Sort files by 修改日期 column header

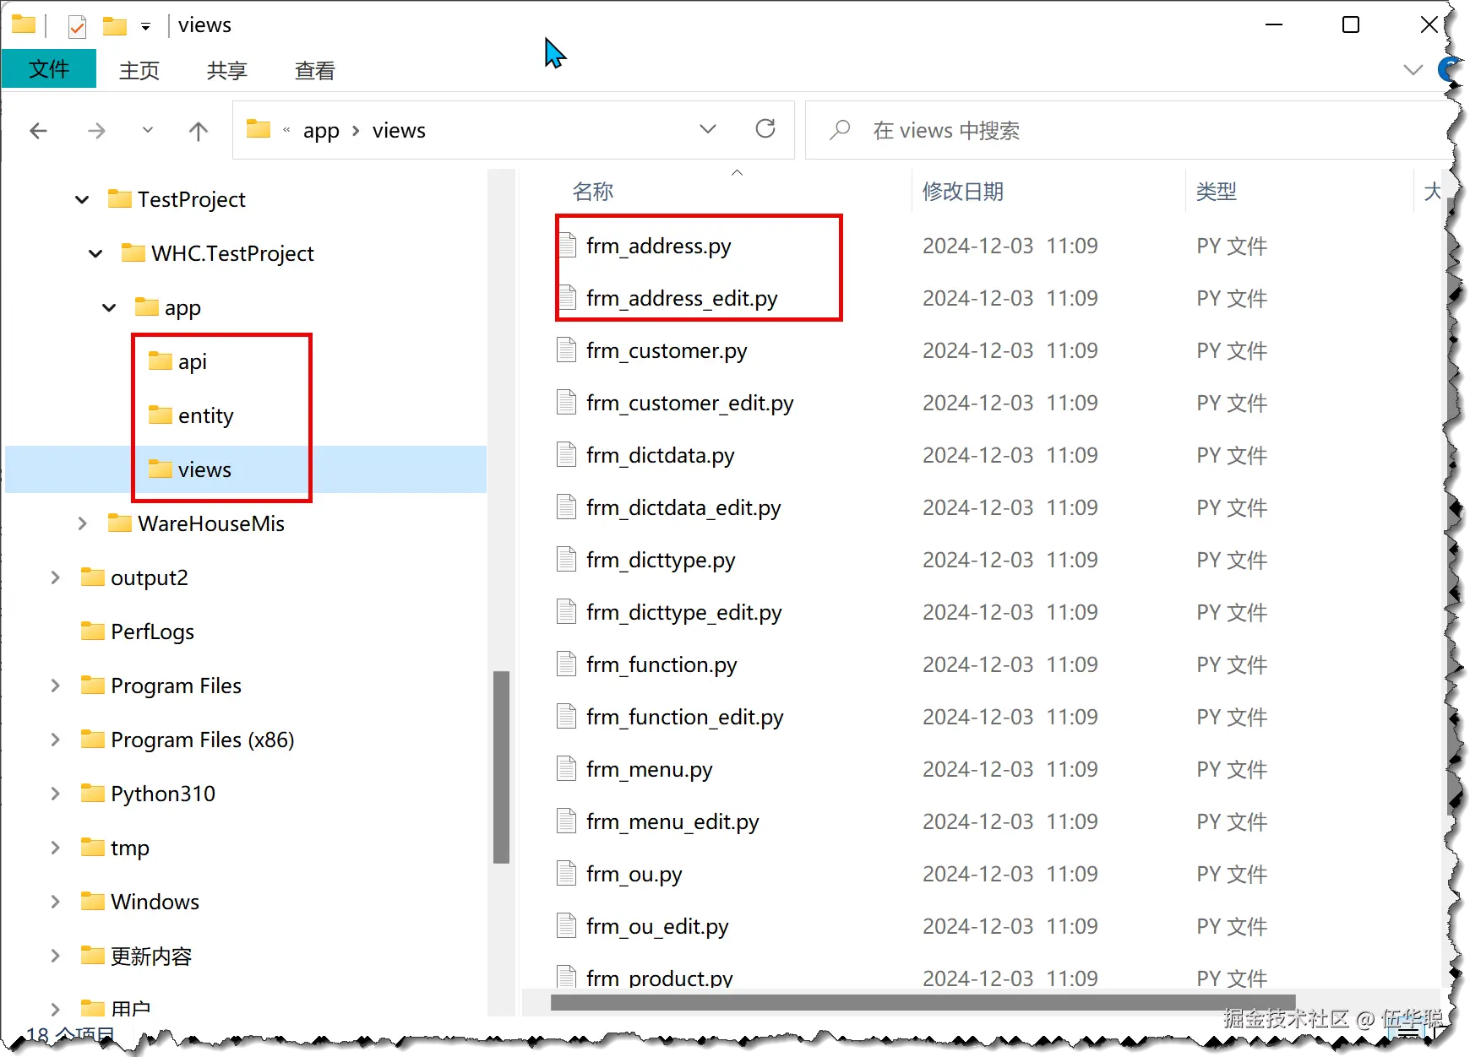point(963,192)
